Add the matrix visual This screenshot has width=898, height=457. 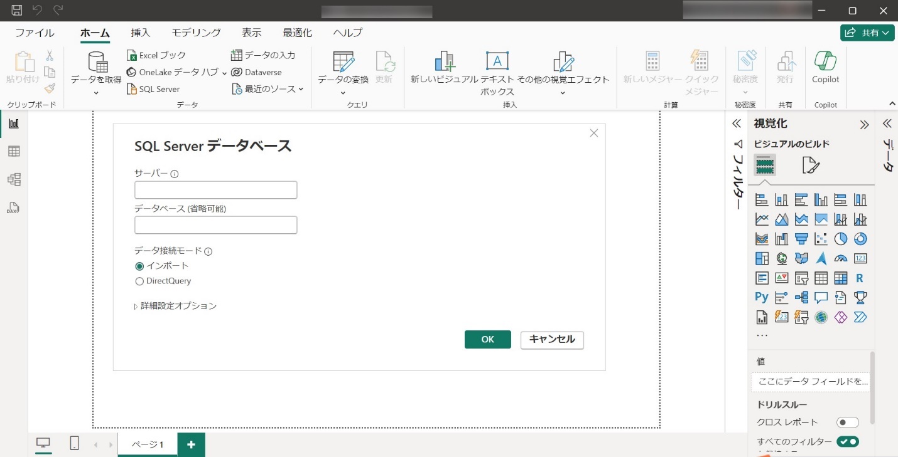(x=841, y=278)
